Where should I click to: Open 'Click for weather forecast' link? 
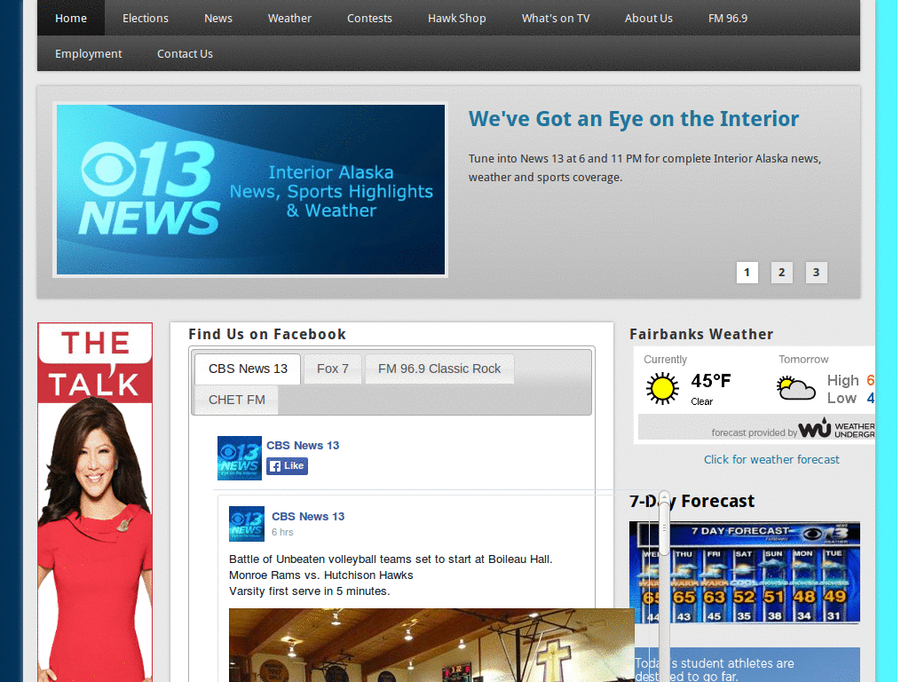click(x=771, y=459)
